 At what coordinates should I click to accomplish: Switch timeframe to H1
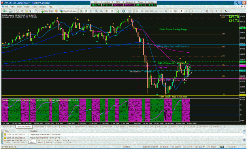[156, 11]
